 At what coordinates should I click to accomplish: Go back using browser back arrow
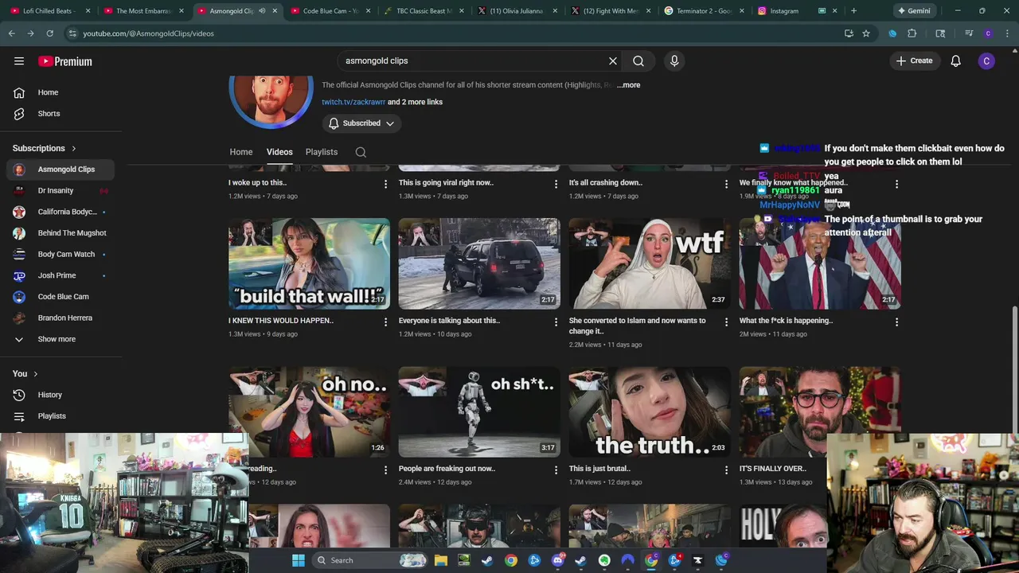11,33
